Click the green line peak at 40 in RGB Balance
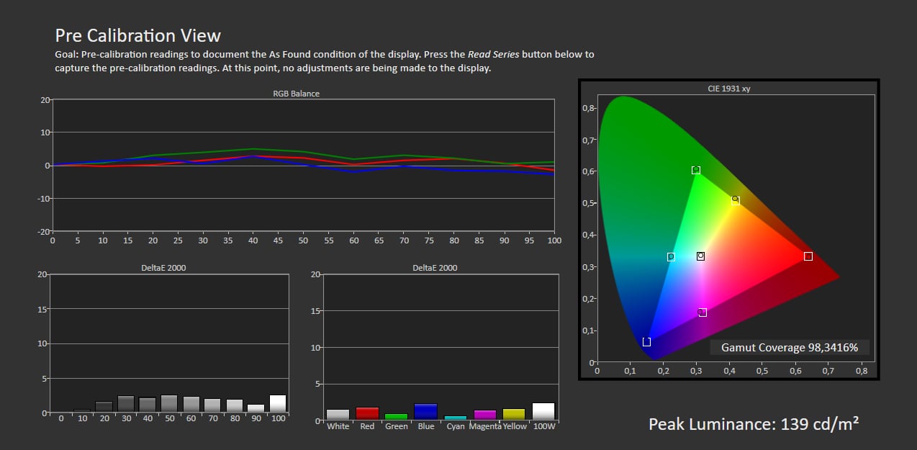 (253, 149)
